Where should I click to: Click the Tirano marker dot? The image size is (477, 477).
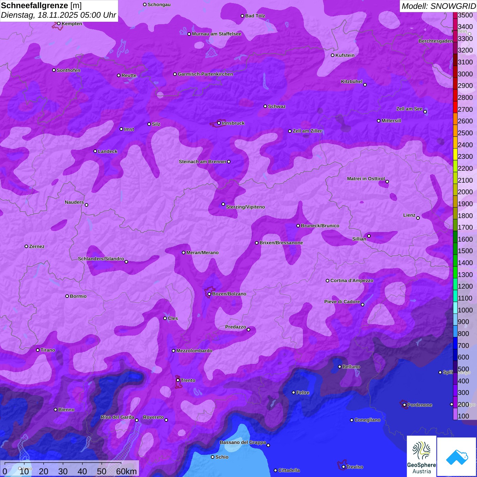click(x=38, y=350)
